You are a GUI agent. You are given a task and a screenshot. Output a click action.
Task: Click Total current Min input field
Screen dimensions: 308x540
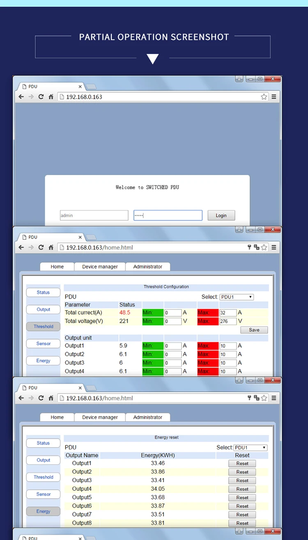click(173, 313)
